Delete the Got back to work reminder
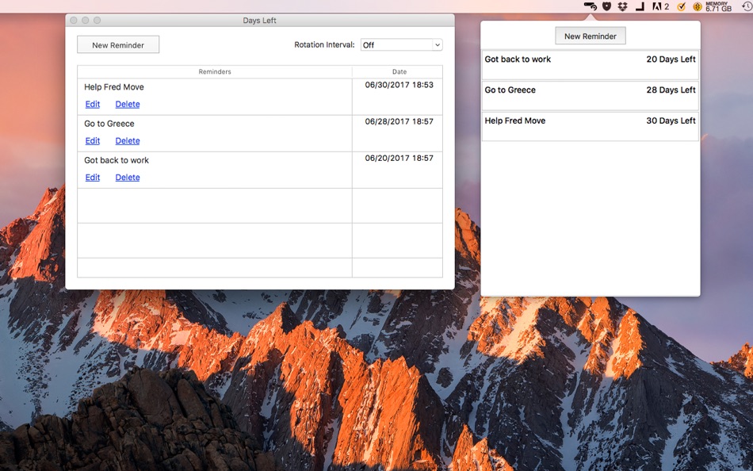 click(128, 178)
